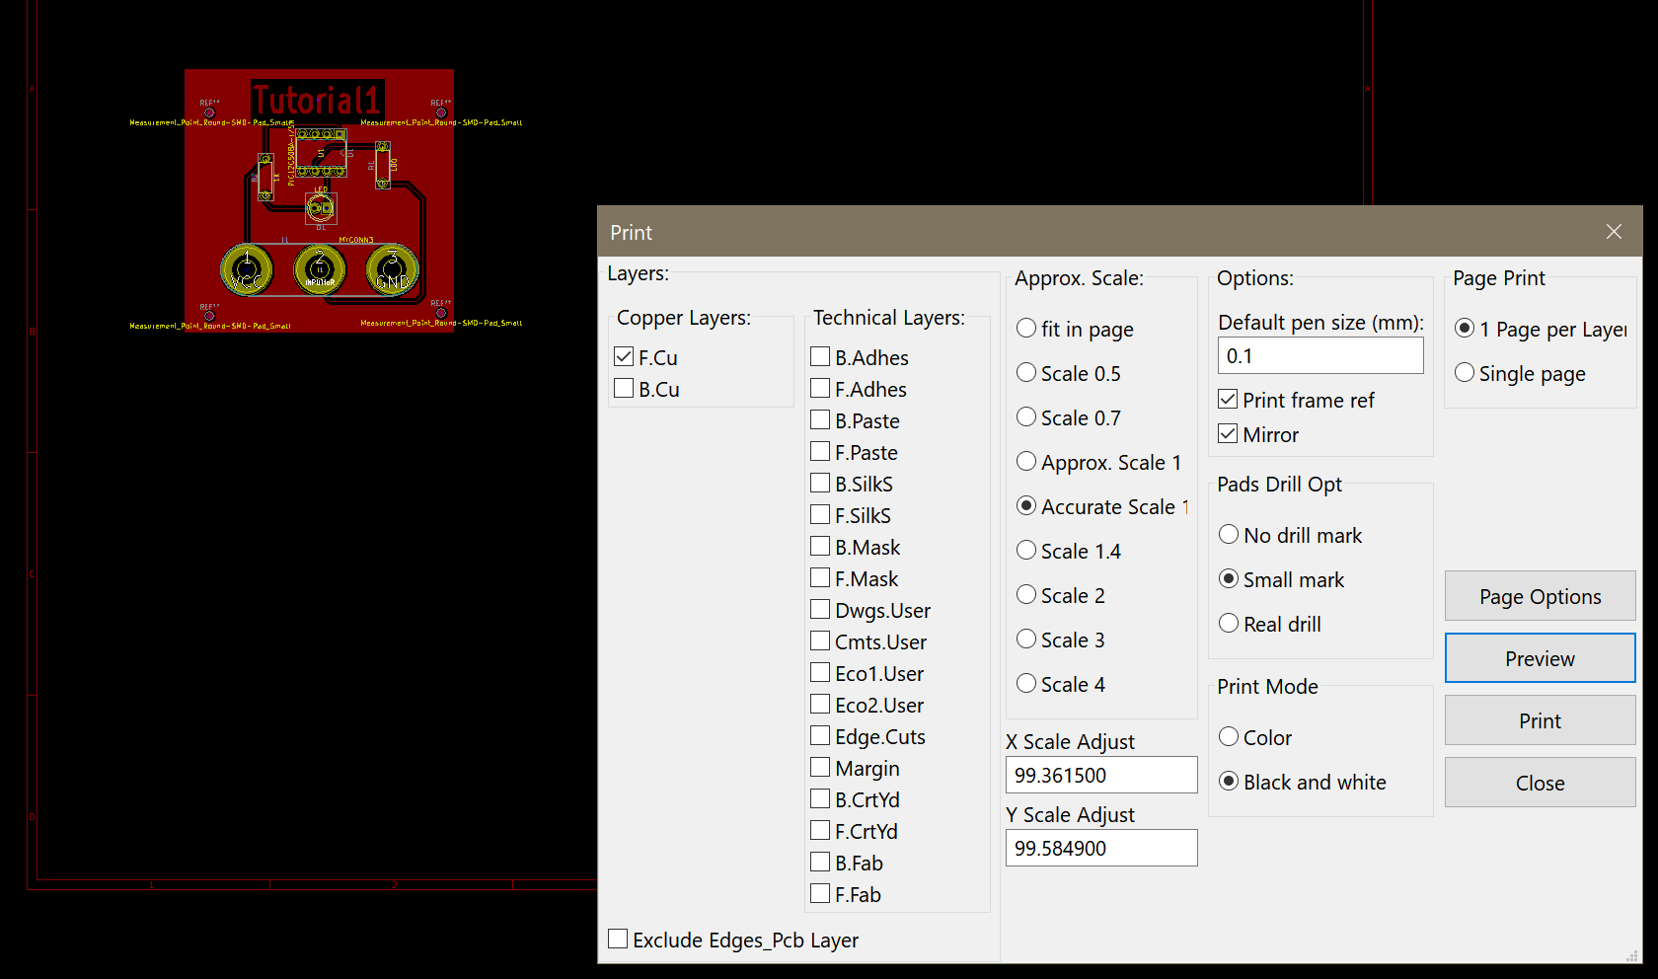Select the fit in page scale

[x=1026, y=329]
